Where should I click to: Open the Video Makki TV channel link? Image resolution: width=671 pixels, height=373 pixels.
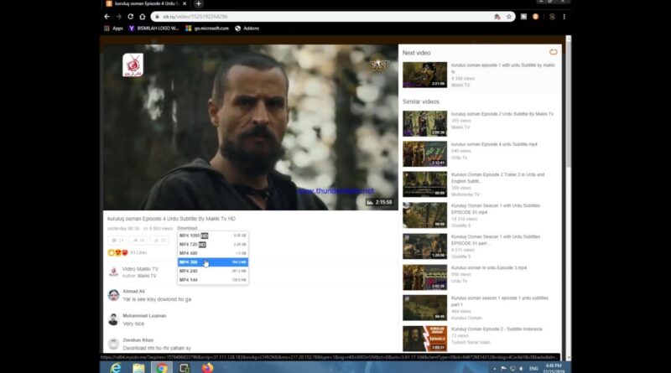(x=140, y=269)
